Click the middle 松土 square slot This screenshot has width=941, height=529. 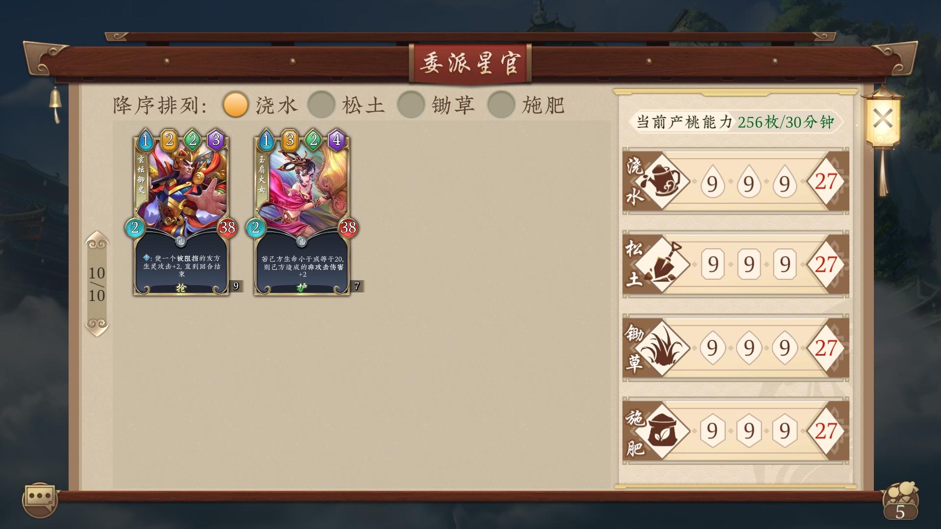pyautogui.click(x=748, y=264)
